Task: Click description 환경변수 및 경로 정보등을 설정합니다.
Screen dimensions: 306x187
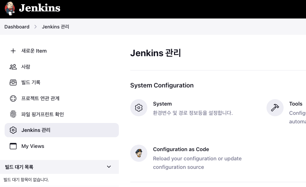Action: pyautogui.click(x=193, y=113)
